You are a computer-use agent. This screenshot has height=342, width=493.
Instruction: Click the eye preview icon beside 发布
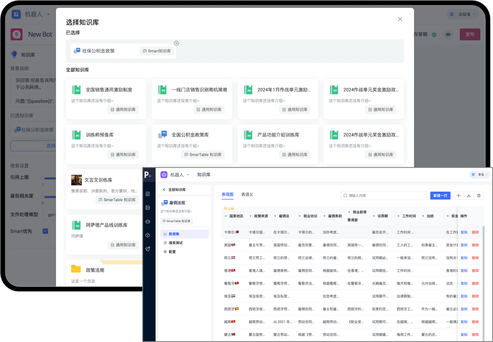pos(448,35)
